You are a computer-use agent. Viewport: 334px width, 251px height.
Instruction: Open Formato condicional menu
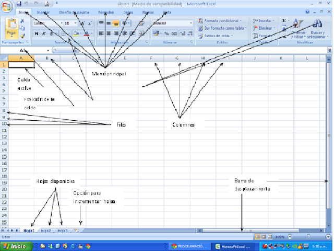coord(220,21)
